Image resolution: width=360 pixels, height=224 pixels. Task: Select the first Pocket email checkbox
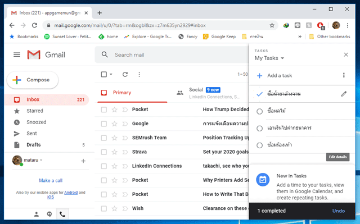tap(103, 109)
